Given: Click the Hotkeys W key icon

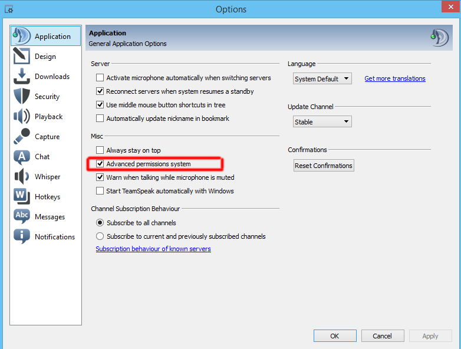Looking at the screenshot, I should coord(21,196).
